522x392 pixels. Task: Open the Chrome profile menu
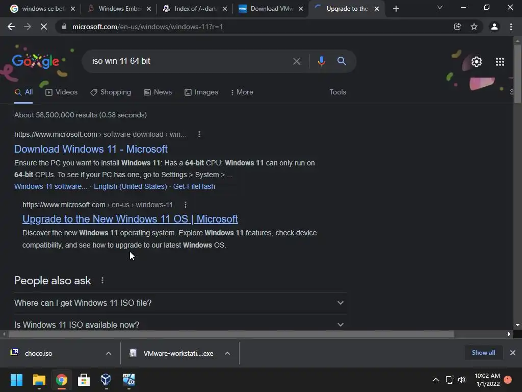[494, 27]
